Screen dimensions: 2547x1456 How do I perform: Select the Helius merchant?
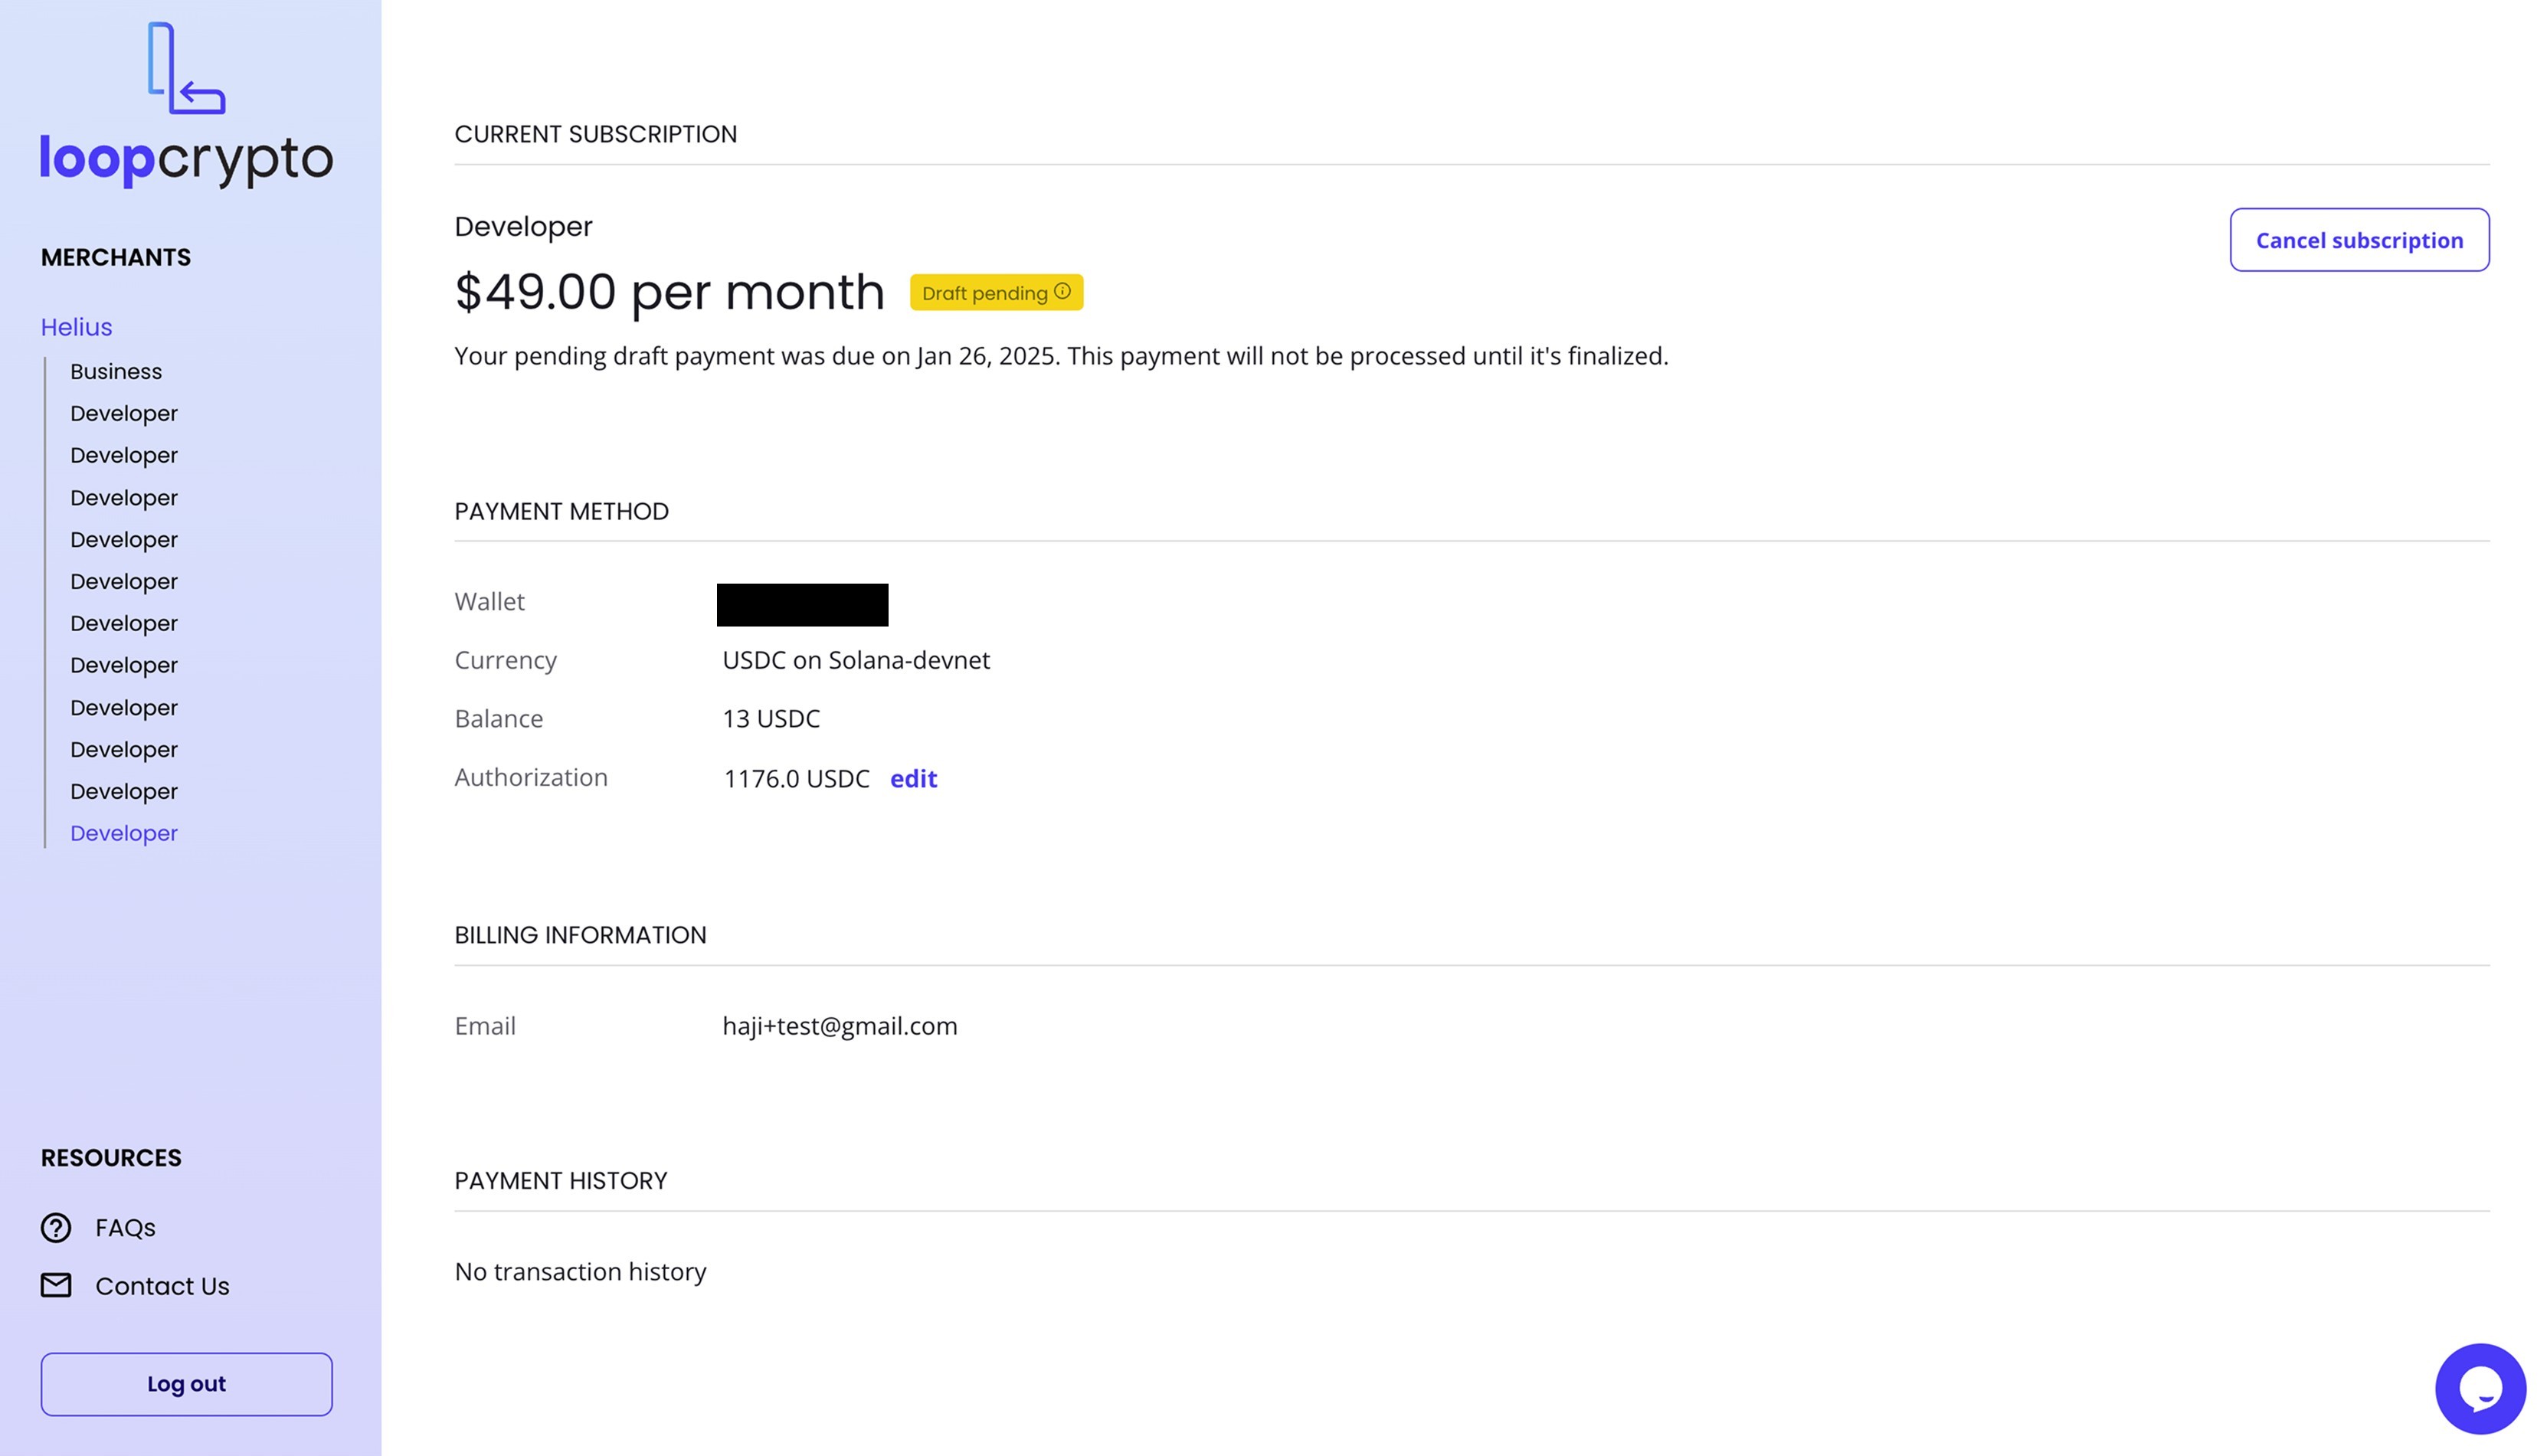click(76, 327)
